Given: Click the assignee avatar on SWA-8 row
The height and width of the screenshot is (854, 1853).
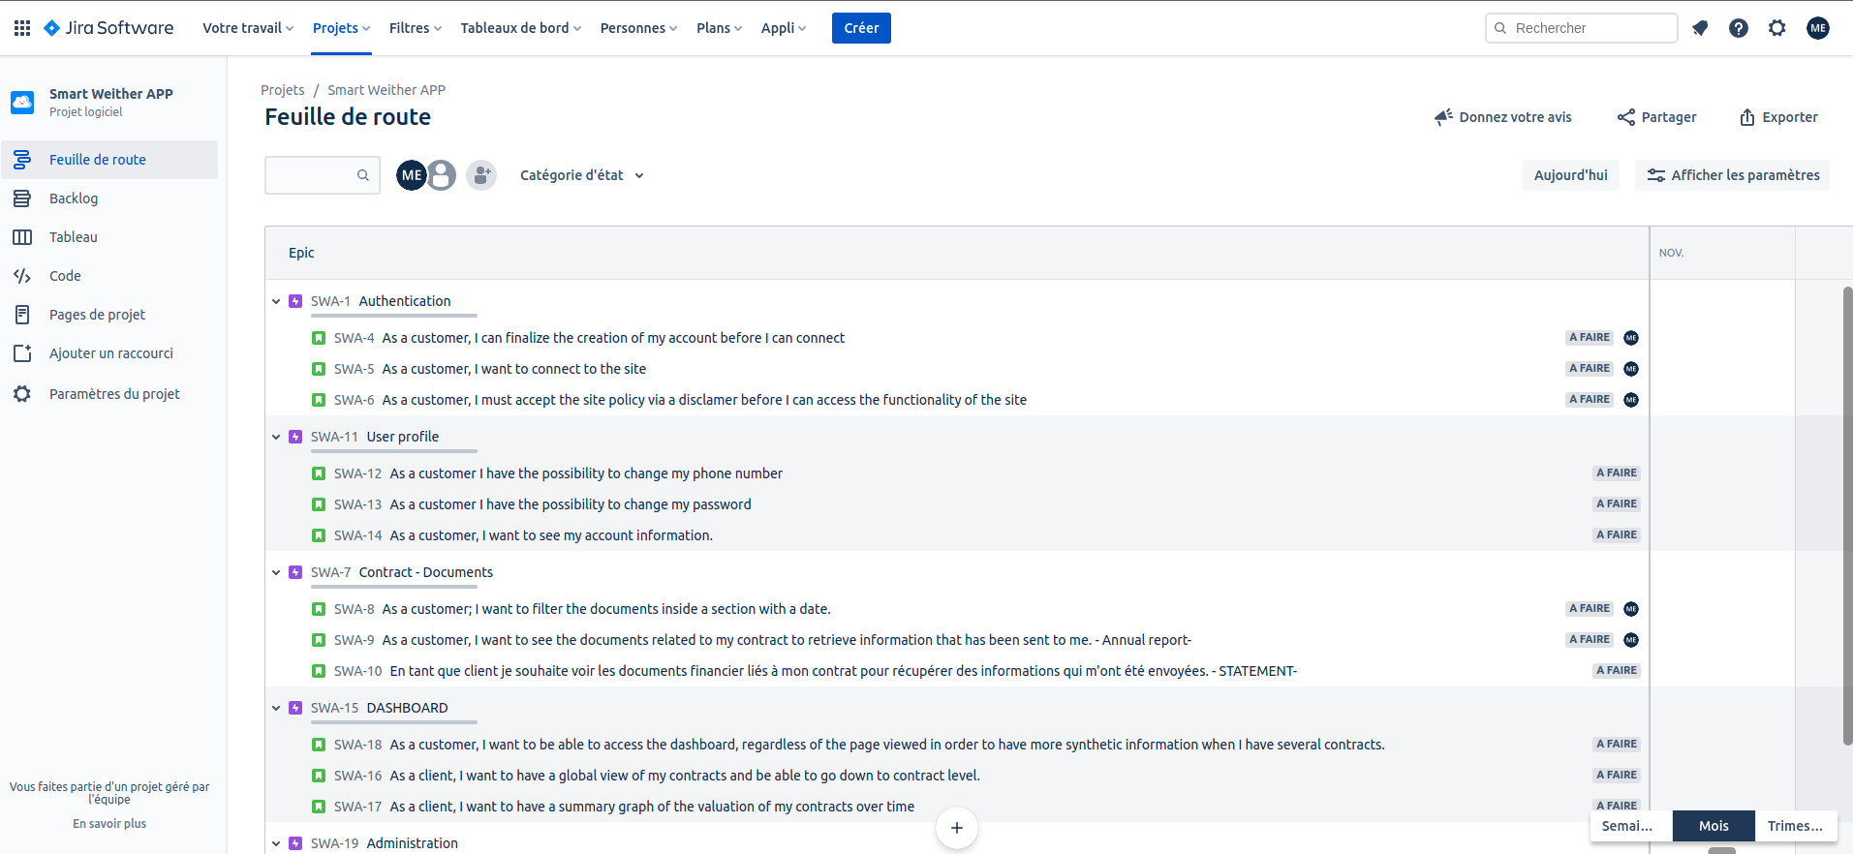Looking at the screenshot, I should 1631,609.
